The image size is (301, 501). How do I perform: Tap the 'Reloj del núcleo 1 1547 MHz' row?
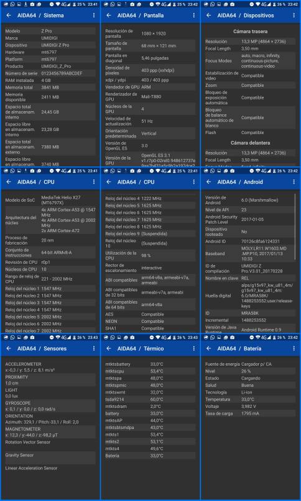point(50,289)
